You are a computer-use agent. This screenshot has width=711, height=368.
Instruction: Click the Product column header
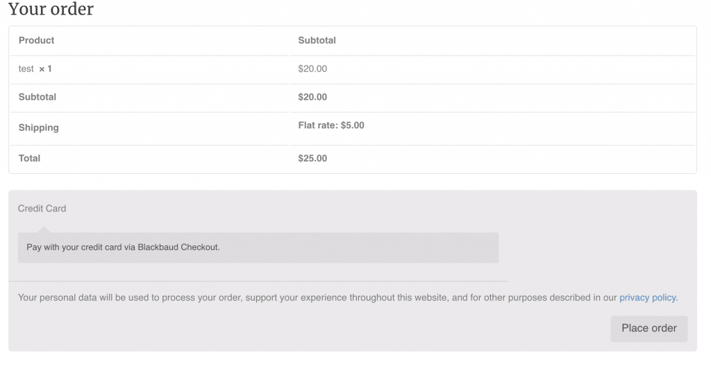pyautogui.click(x=36, y=40)
